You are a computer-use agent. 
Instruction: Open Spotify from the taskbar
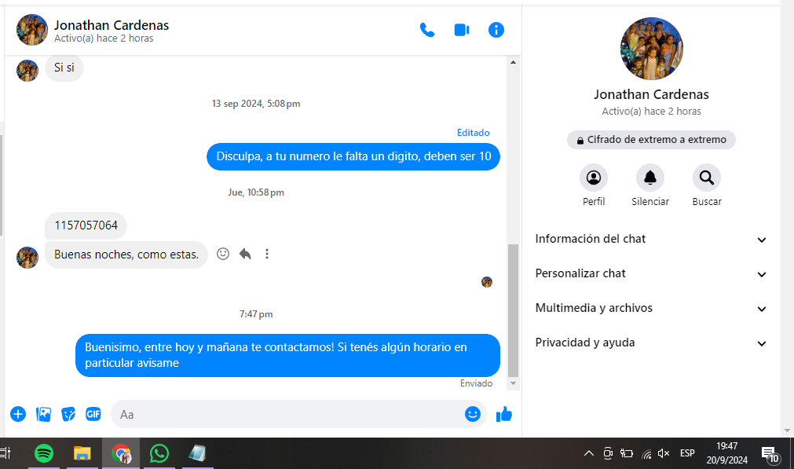coord(44,453)
